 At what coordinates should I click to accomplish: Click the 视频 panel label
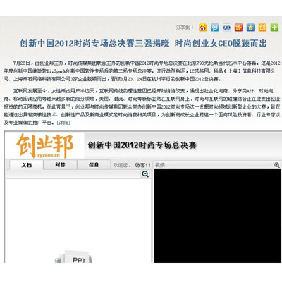(160, 165)
